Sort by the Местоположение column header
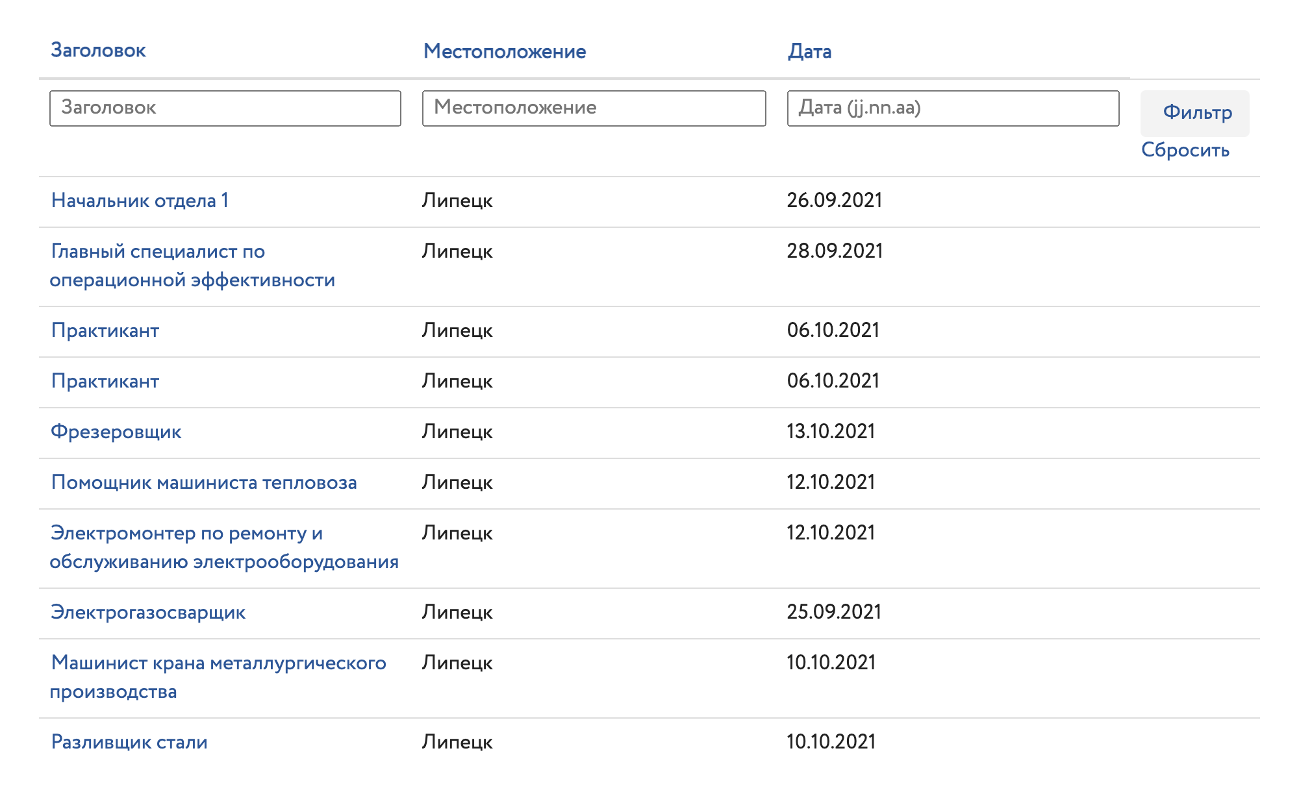Screen dimensions: 1299x792 (x=505, y=51)
